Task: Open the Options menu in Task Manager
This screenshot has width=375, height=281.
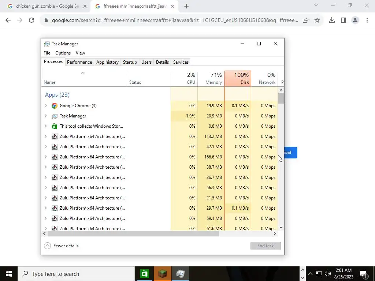Action: [63, 53]
